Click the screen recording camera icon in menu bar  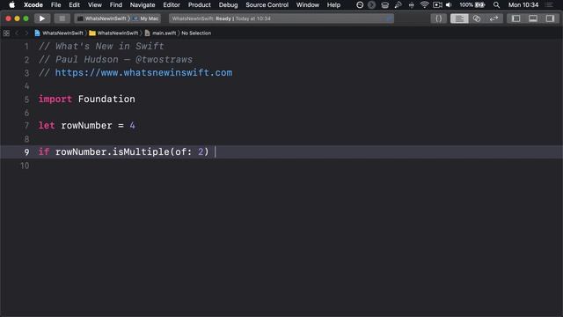(x=437, y=4)
